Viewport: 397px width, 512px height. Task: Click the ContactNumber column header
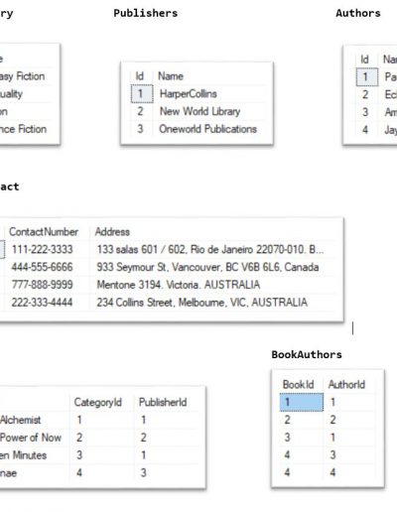[x=44, y=231]
